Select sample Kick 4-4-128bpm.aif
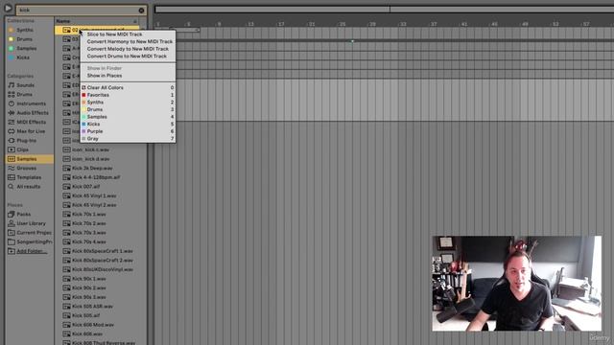The image size is (614, 345). [x=96, y=177]
